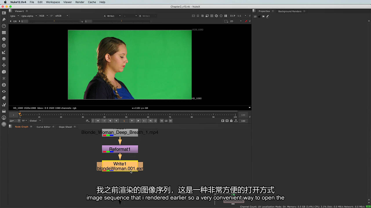This screenshot has width=371, height=208.
Task: Switch to the Curve Editor tab
Action: 43,127
